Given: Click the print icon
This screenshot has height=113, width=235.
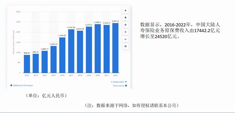Looking at the screenshot, I should point(125,46).
